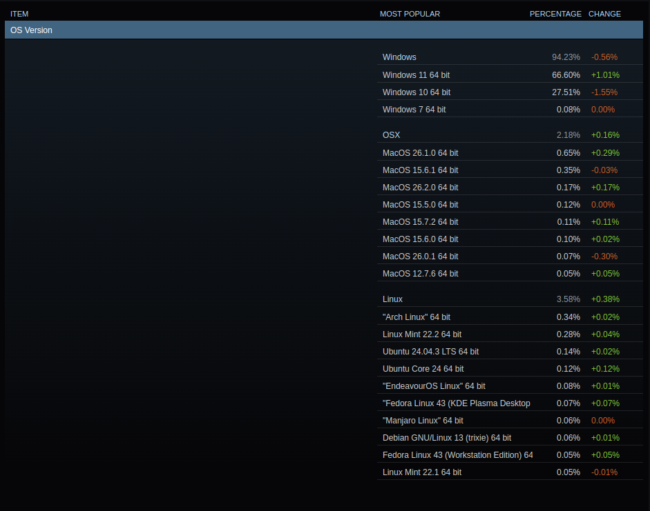Click the MacOS 26.1.0 64 bit entry
The image size is (650, 511).
click(x=420, y=152)
